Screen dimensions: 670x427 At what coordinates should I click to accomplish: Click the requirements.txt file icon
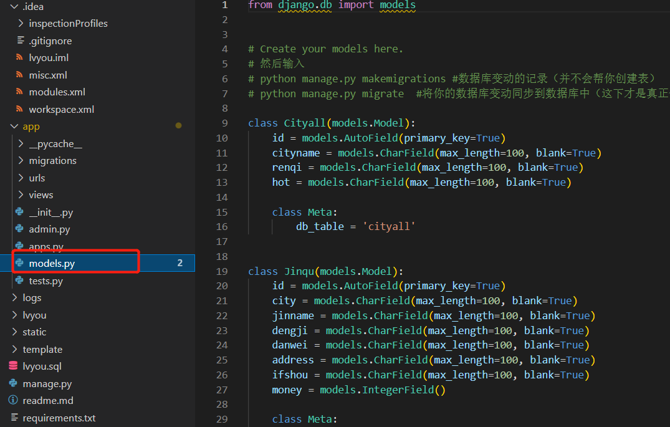point(14,417)
